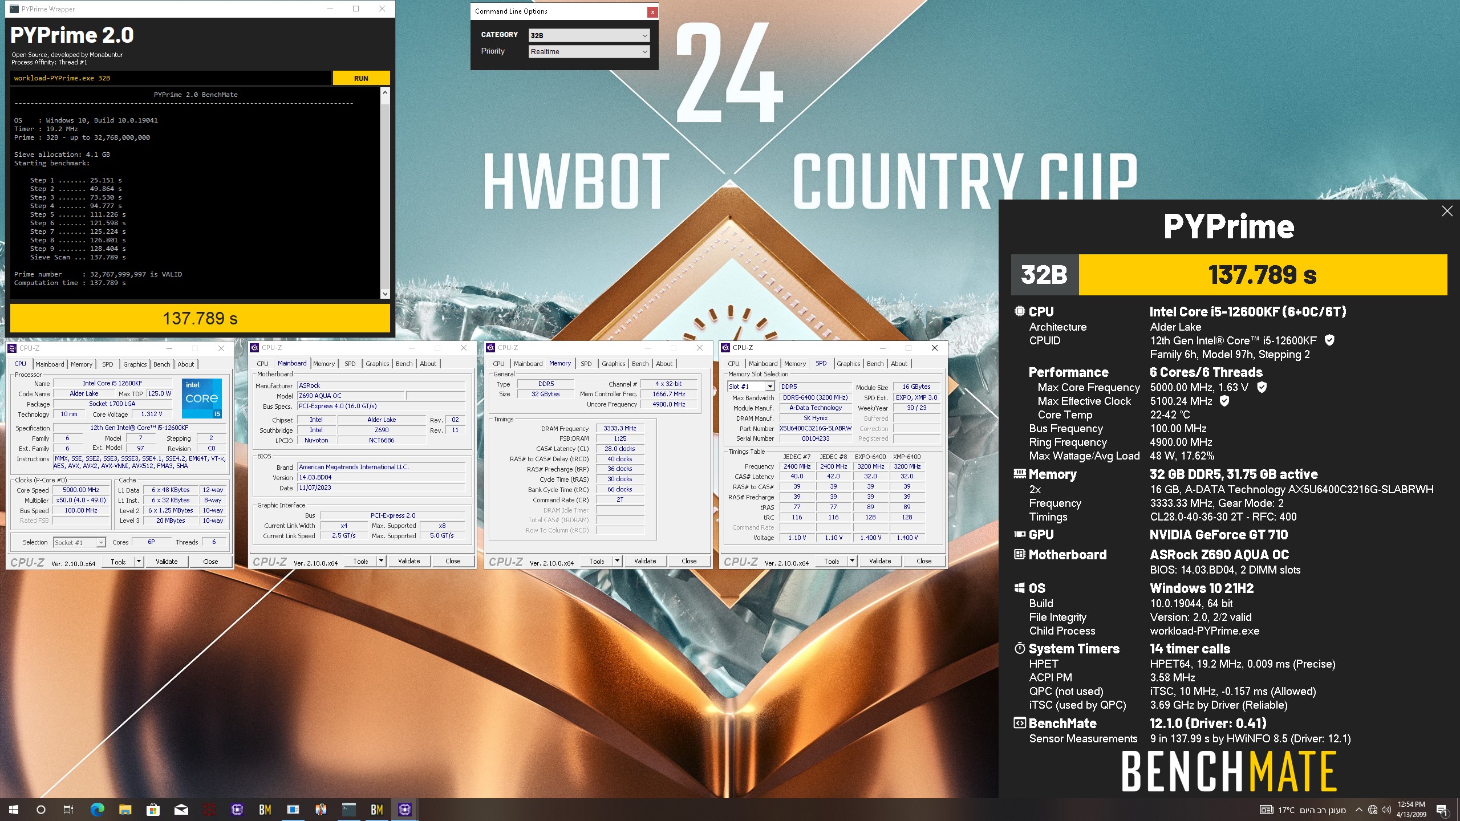Viewport: 1460px width, 821px height.
Task: Open the Mail app taskbar icon
Action: click(181, 810)
